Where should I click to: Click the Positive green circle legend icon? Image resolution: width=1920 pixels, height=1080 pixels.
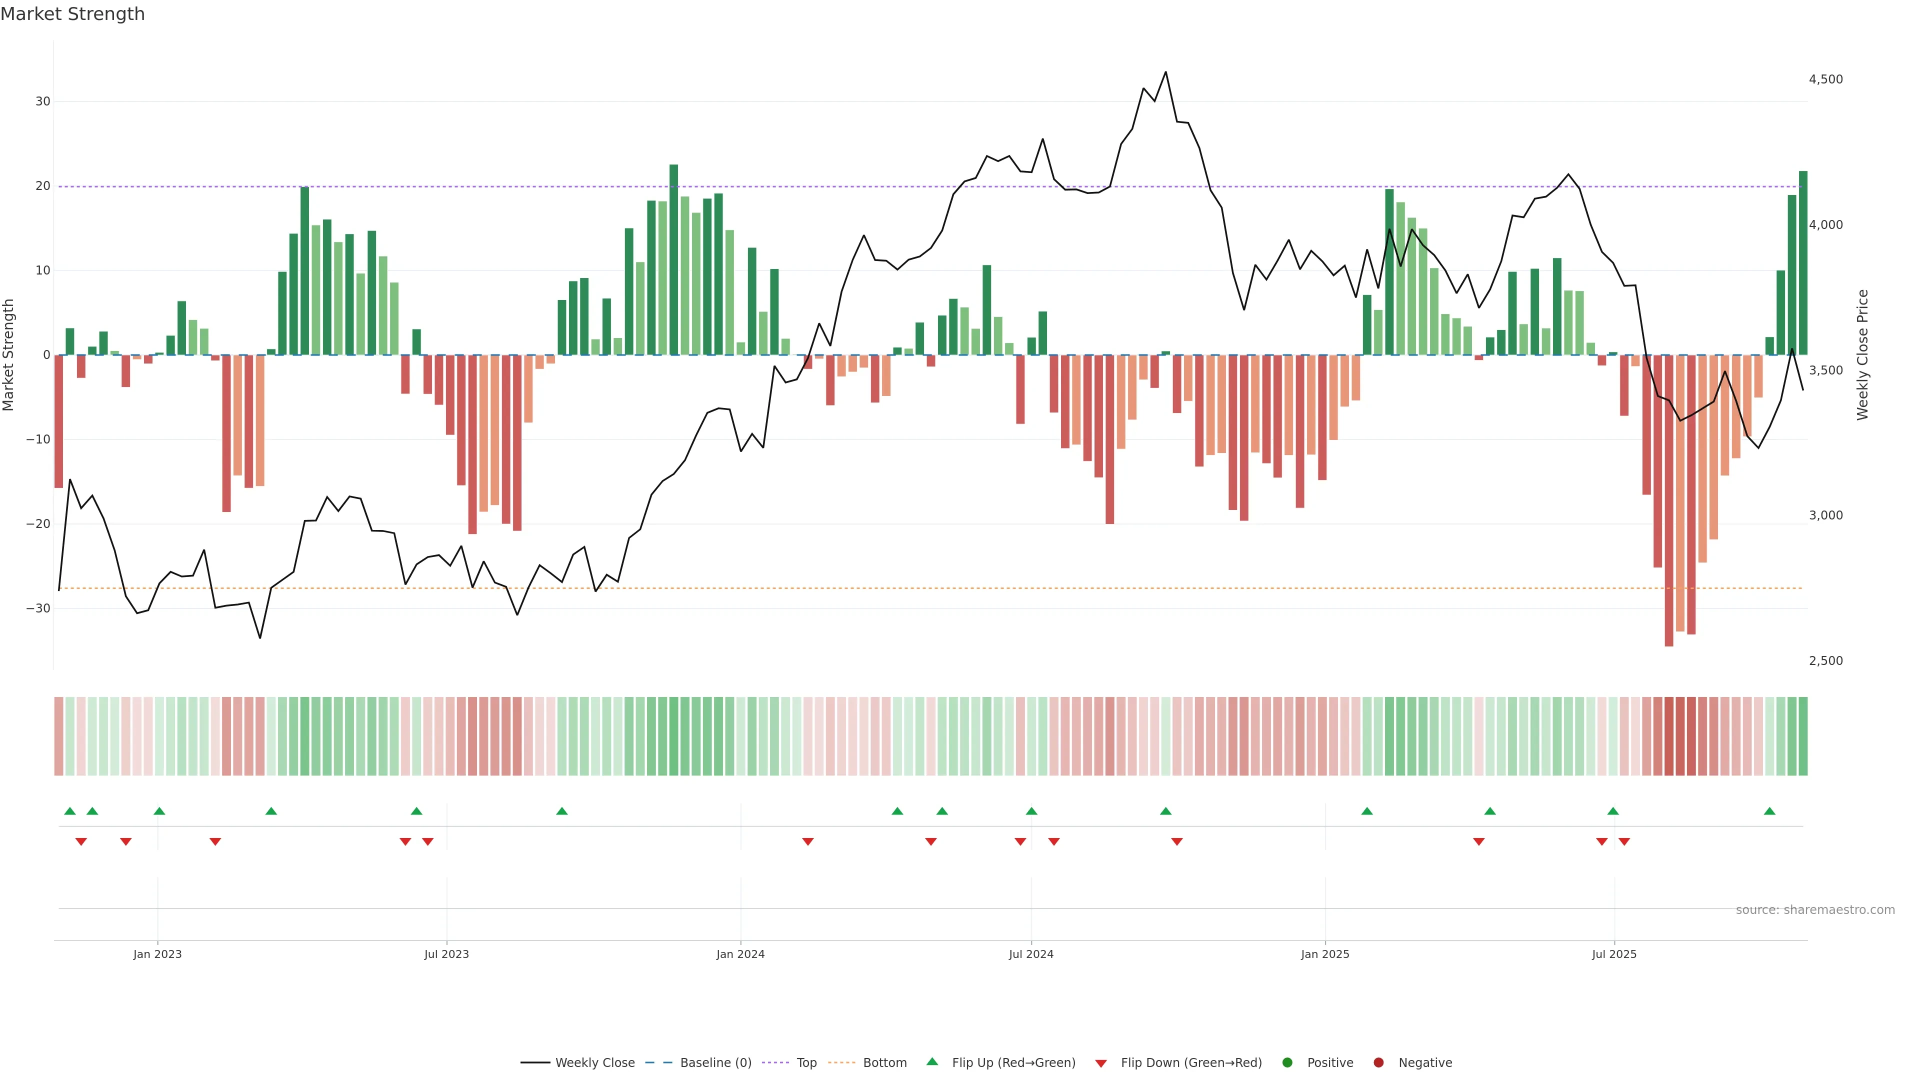[1287, 1062]
